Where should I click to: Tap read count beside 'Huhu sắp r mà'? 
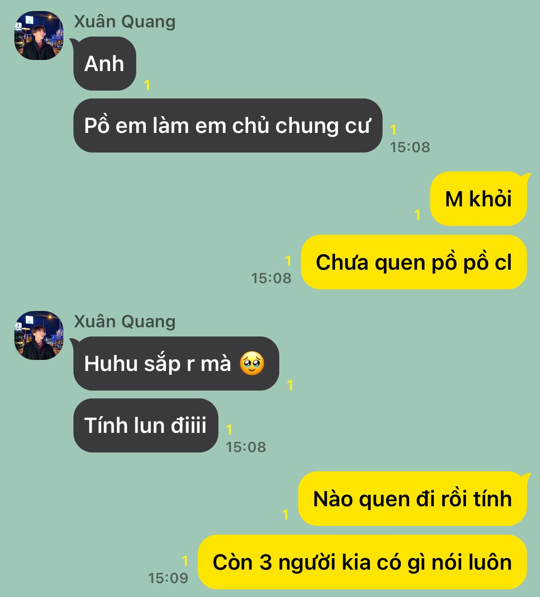click(290, 385)
